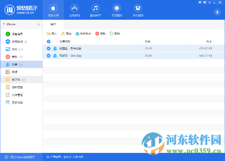Click the red 删除 delete button
225x161 pixels.
tap(100, 34)
